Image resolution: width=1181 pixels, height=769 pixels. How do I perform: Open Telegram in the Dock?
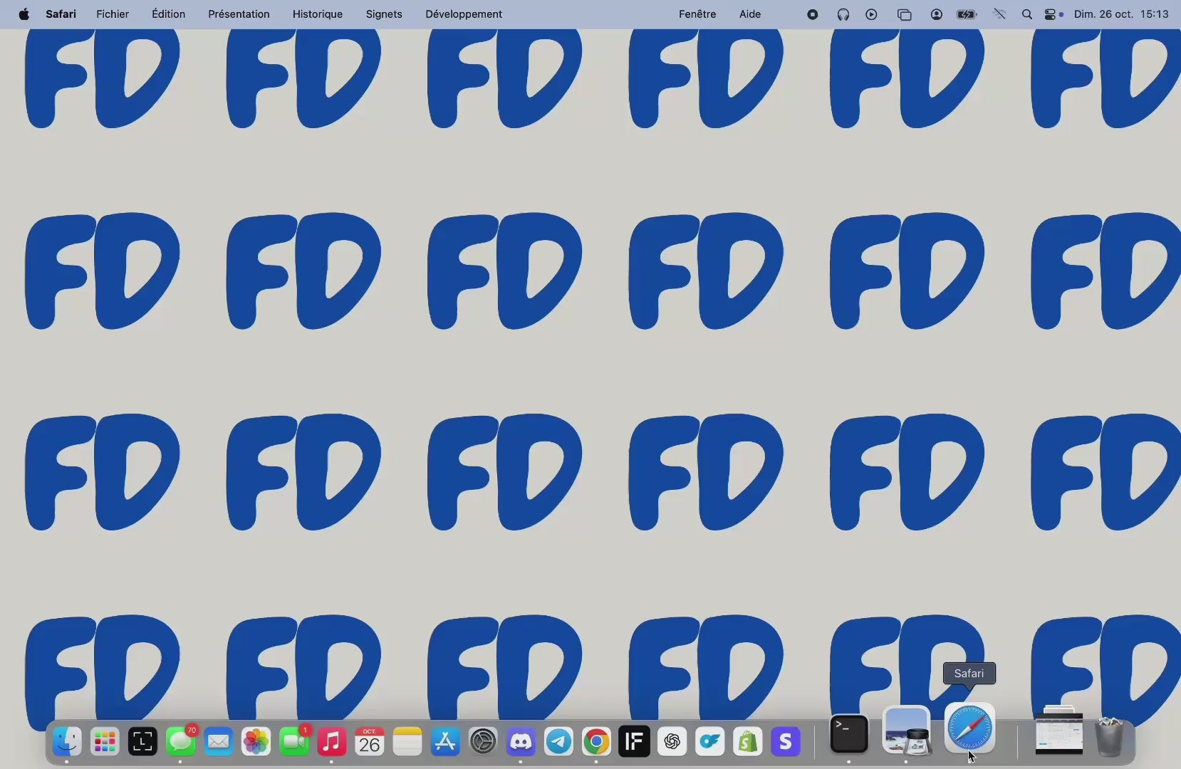(x=558, y=742)
